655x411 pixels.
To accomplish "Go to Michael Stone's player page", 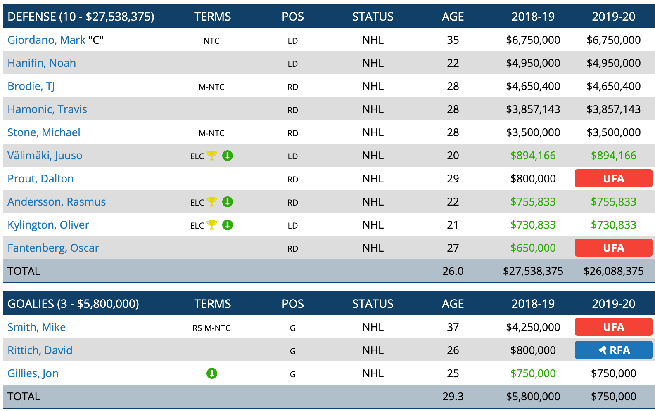I will click(x=44, y=132).
